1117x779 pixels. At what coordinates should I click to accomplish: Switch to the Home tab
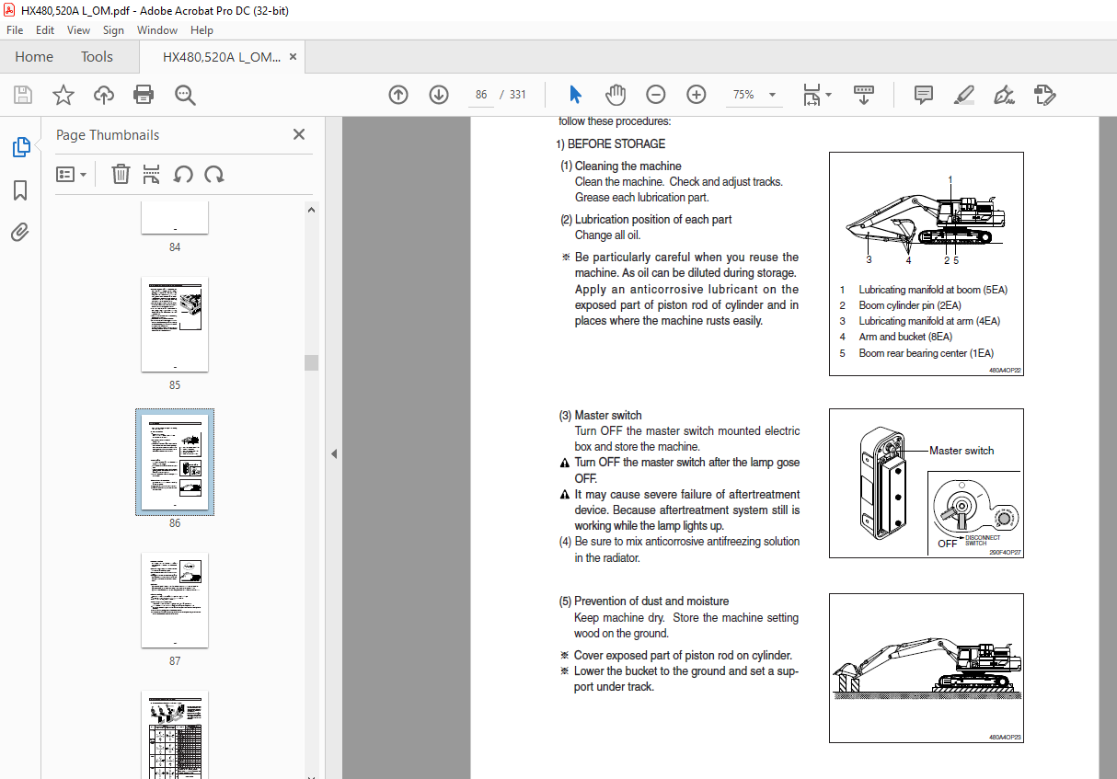[34, 57]
